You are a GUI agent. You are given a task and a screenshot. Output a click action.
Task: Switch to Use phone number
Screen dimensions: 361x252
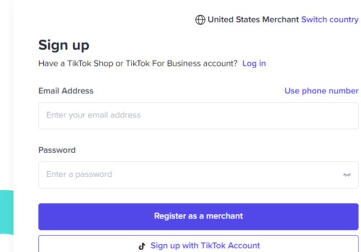tap(321, 91)
